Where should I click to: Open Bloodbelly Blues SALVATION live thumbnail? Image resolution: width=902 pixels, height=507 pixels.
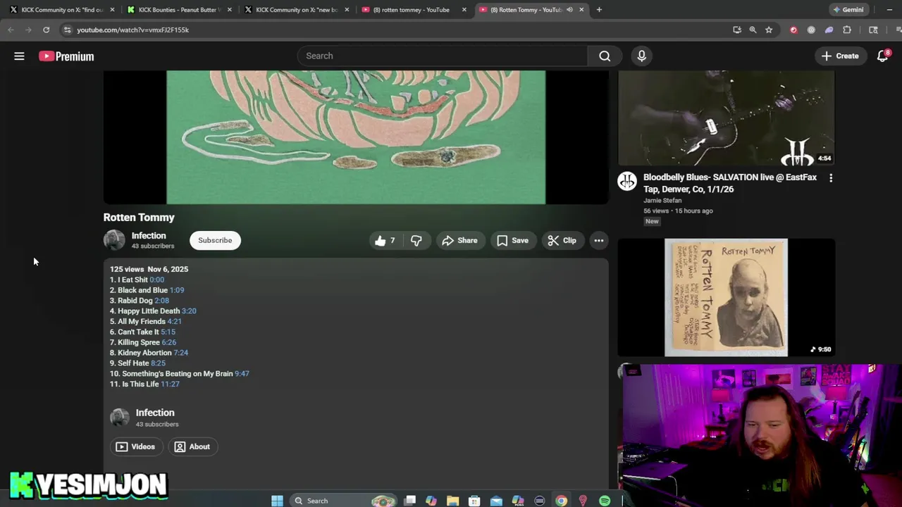pyautogui.click(x=726, y=118)
